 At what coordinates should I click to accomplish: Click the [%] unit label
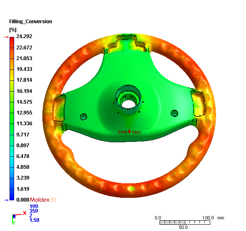click(13, 29)
